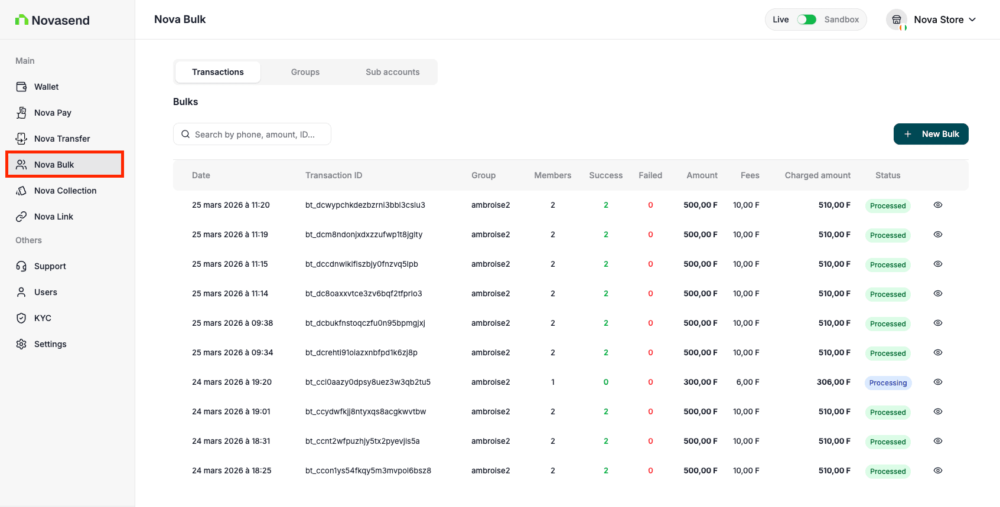View details of bulk from 24 mars 19:01
The width and height of the screenshot is (1000, 507).
point(938,411)
